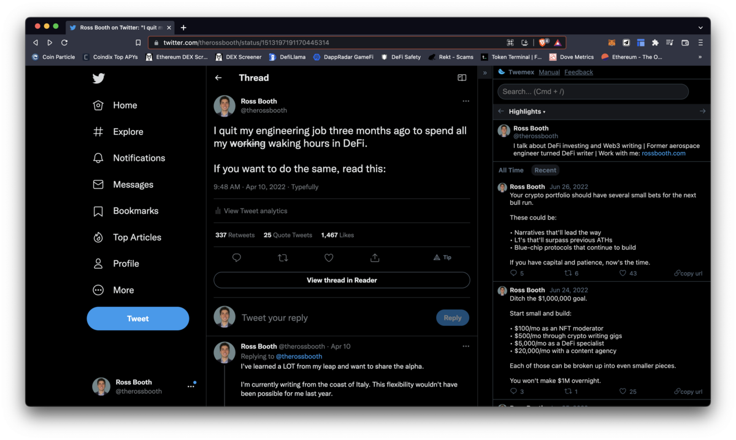Click the Brave Rewards triangle icon
This screenshot has width=736, height=440.
click(x=558, y=43)
